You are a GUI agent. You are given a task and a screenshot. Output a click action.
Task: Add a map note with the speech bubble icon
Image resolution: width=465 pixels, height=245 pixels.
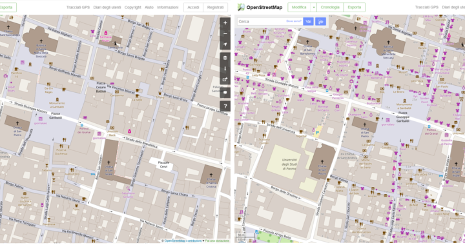(225, 93)
